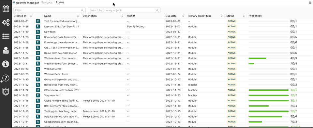
Task: Open the calendar view in sidebar
Action: click(6, 9)
